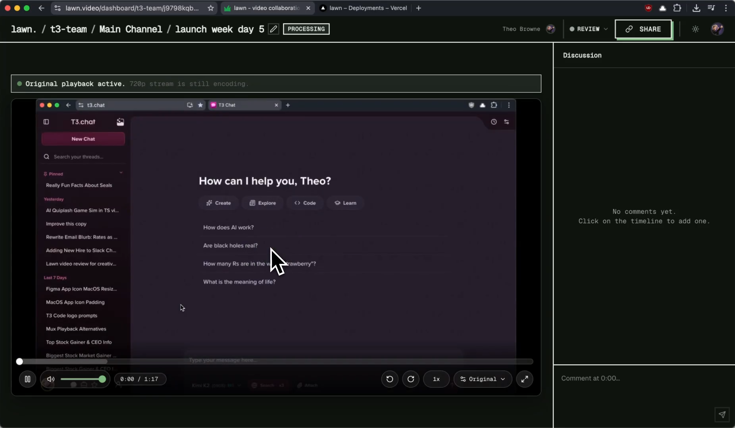Image resolution: width=735 pixels, height=428 pixels.
Task: Adjust the volume slider
Action: [83, 379]
